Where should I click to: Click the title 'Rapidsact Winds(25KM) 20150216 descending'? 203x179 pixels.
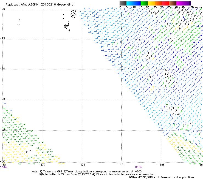[x=39, y=5]
